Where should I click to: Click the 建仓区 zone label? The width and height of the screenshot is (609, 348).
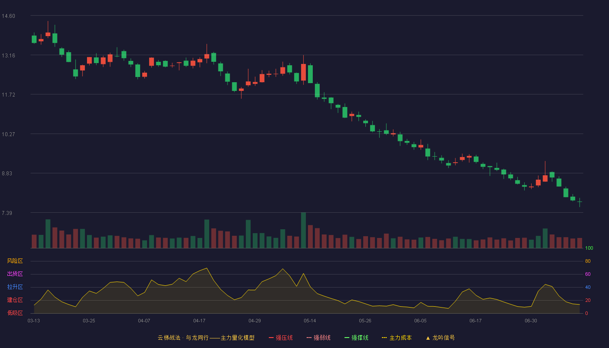(15, 300)
